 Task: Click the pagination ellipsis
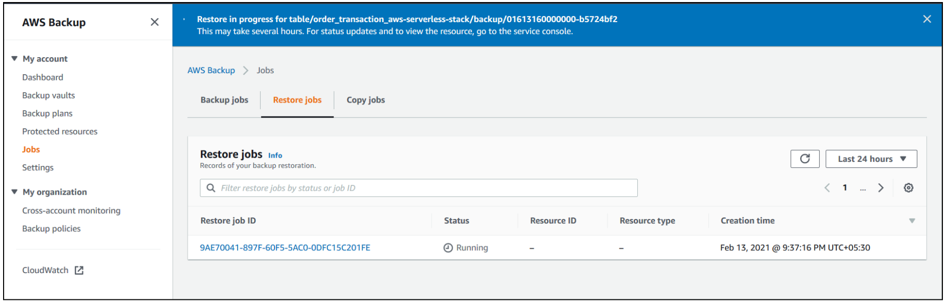(x=863, y=189)
